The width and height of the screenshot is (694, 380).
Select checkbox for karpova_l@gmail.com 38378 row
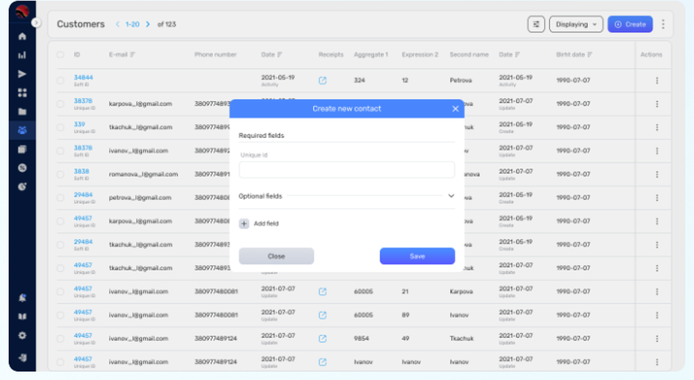click(x=60, y=103)
